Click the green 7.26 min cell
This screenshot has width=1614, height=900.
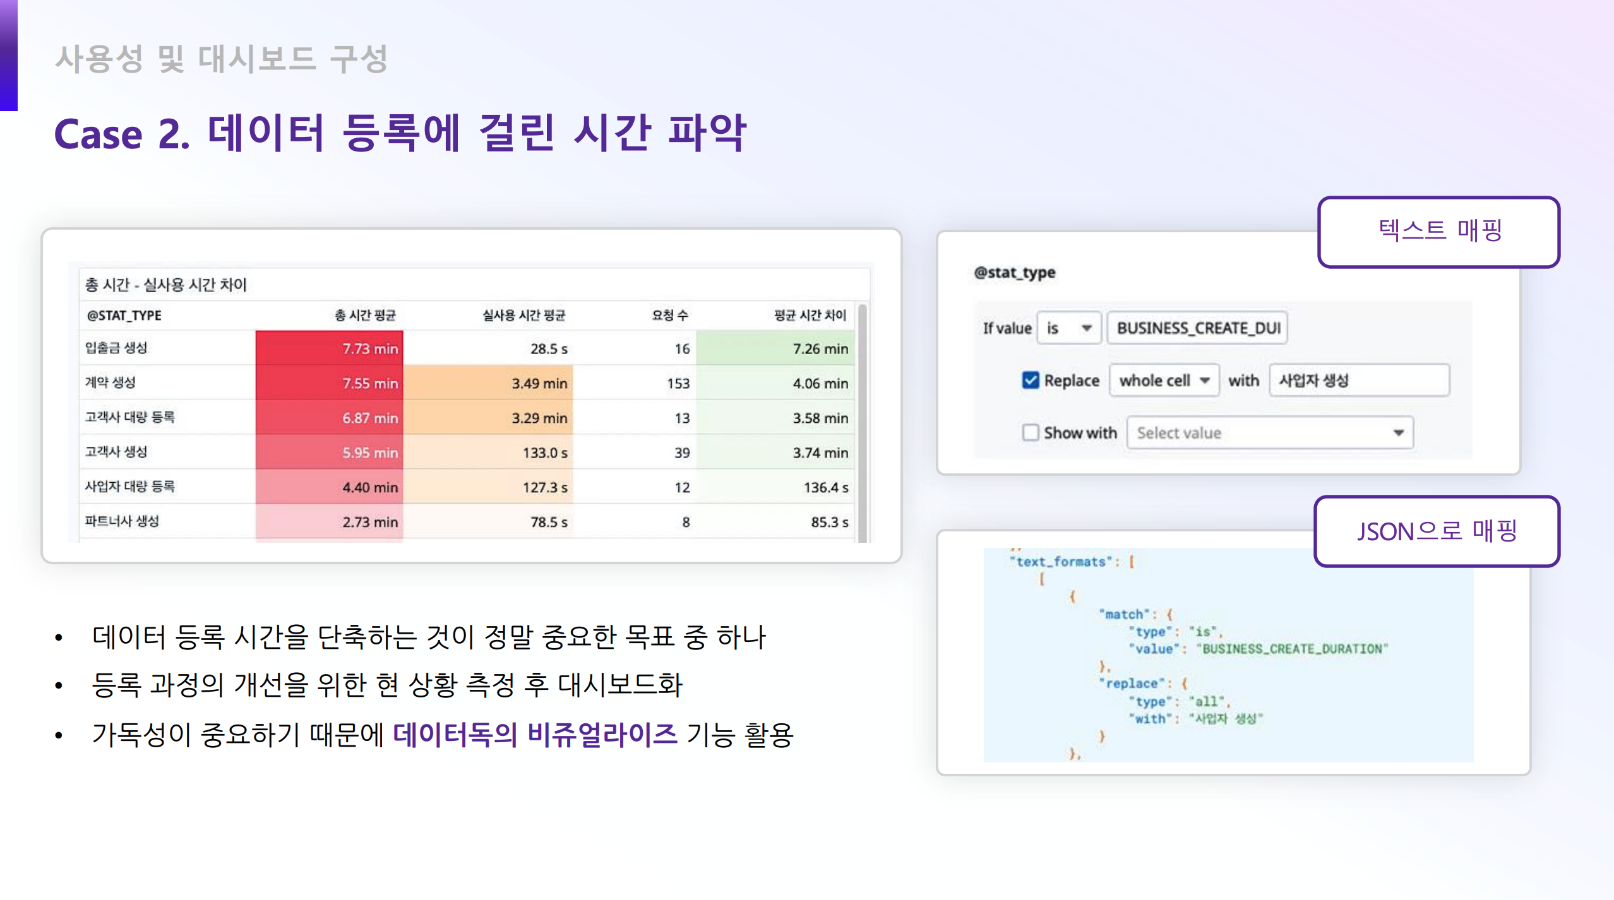(775, 348)
